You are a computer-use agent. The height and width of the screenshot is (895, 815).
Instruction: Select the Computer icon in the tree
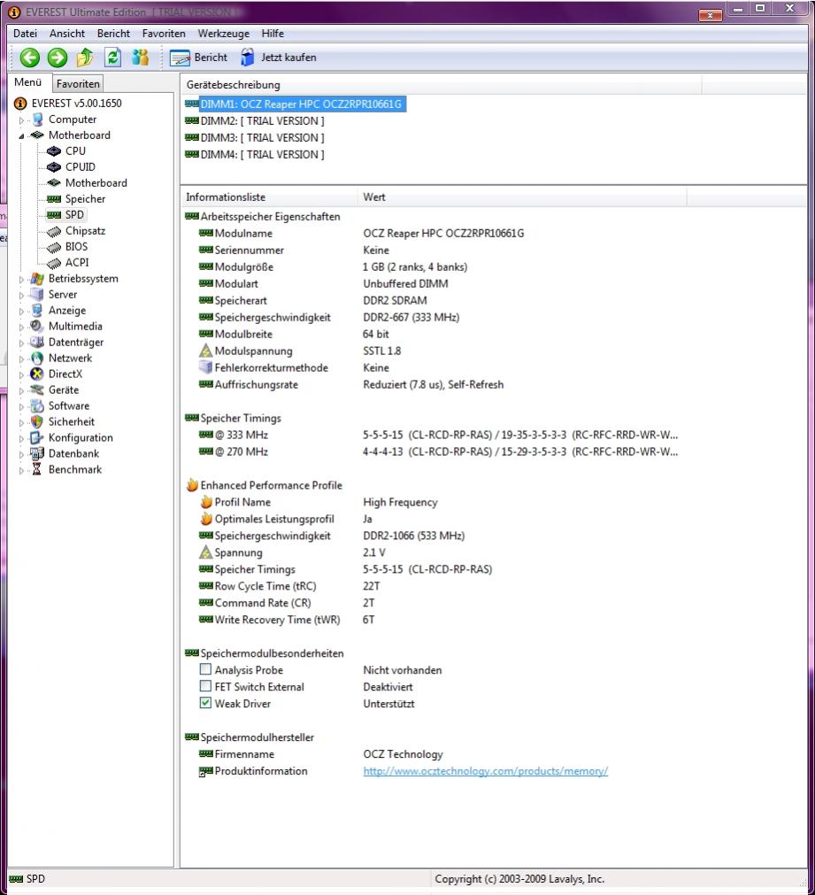click(38, 120)
